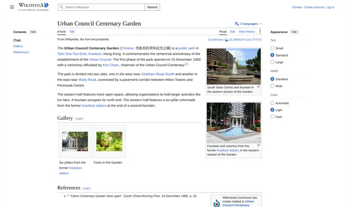The height and width of the screenshot is (207, 345).
Task: Open the Edit tab
Action: tap(232, 32)
